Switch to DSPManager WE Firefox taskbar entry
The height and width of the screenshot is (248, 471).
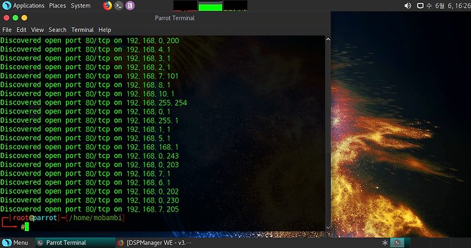coord(154,243)
